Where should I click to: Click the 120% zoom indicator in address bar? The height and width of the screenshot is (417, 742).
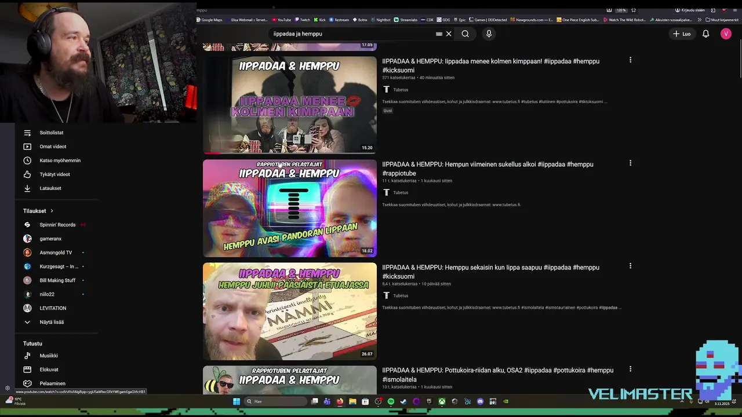click(x=621, y=10)
